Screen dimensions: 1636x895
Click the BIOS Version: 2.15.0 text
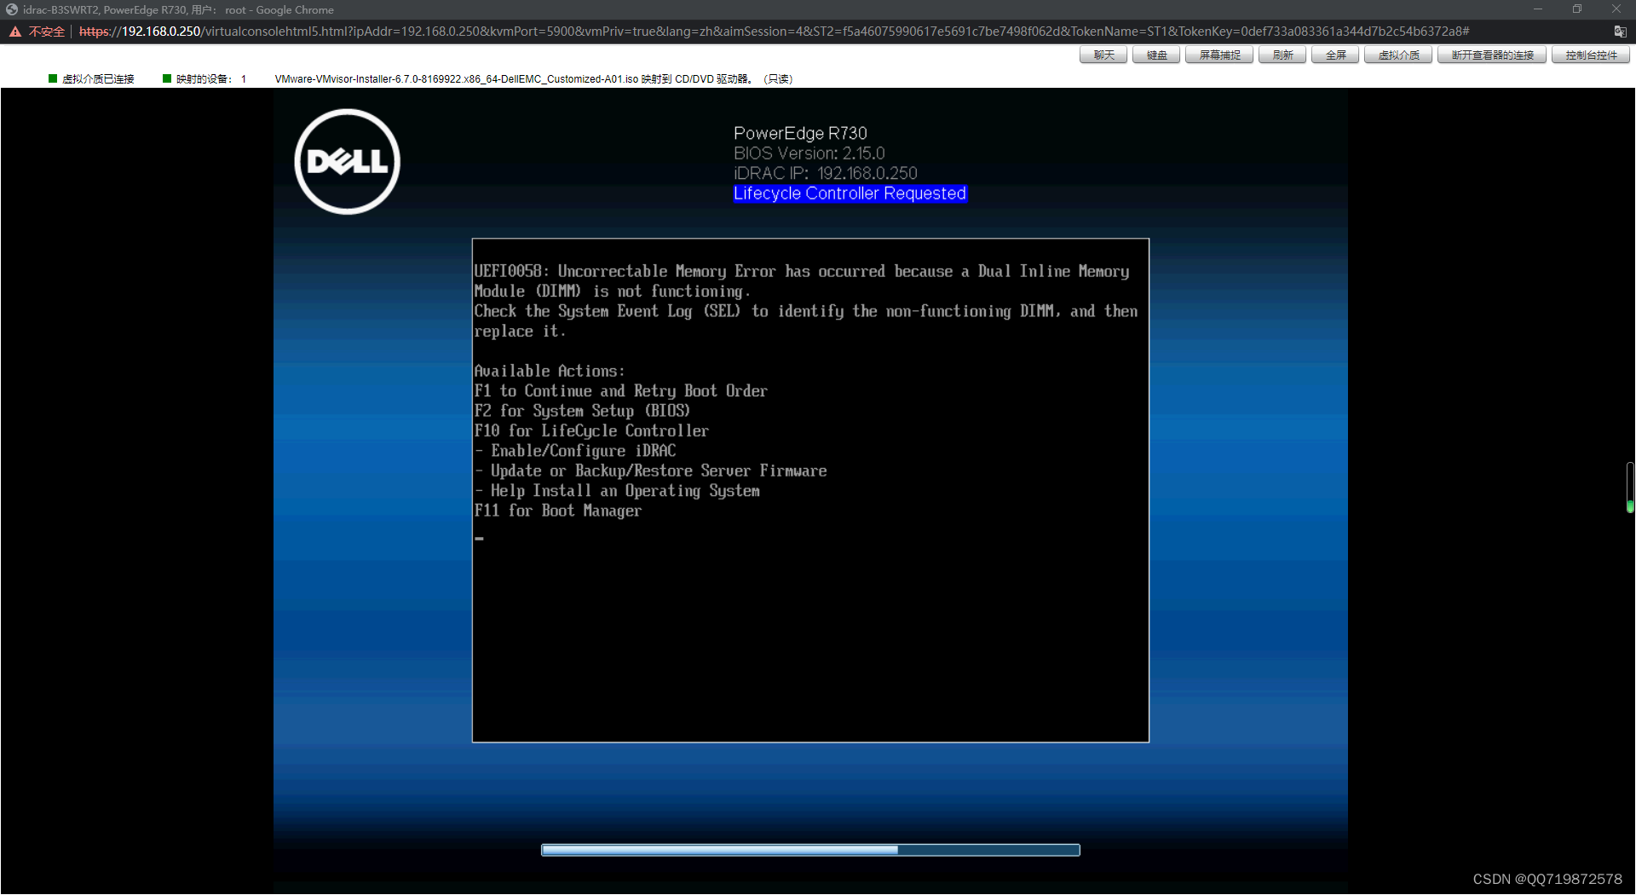(809, 153)
